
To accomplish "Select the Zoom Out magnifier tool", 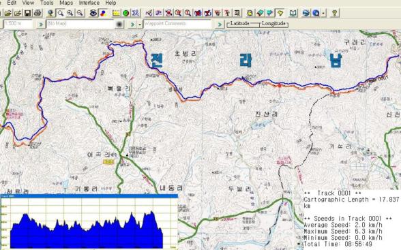I will tap(80, 13).
